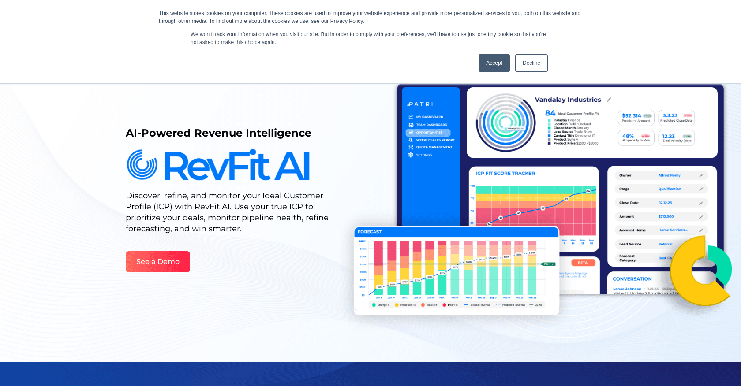Click the 48% Propensity to Win card
This screenshot has height=386, width=741.
point(636,138)
